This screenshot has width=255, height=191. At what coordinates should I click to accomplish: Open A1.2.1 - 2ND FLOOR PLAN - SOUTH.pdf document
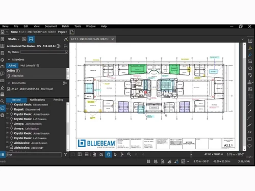click(x=30, y=89)
